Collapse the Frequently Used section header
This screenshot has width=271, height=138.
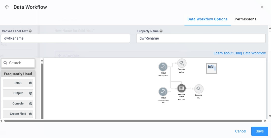point(18,74)
